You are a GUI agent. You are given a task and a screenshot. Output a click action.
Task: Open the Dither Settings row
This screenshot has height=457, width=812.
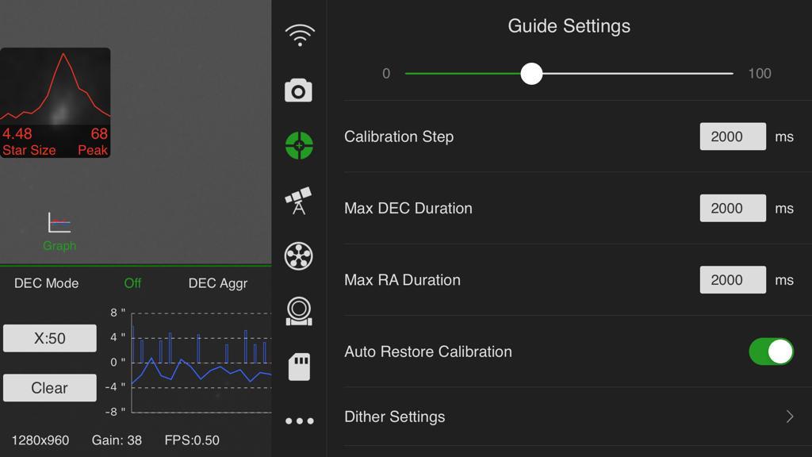(555, 417)
